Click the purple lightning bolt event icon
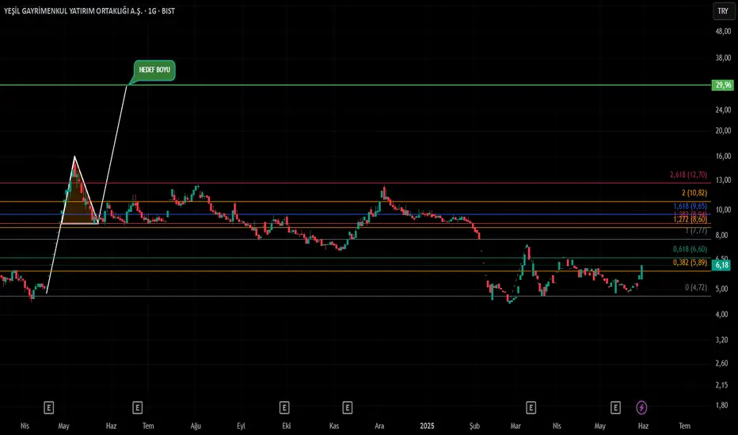The width and height of the screenshot is (738, 435). 641,407
